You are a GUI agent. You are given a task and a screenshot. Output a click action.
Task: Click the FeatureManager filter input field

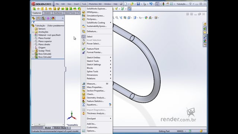pyautogui.click(x=48, y=22)
